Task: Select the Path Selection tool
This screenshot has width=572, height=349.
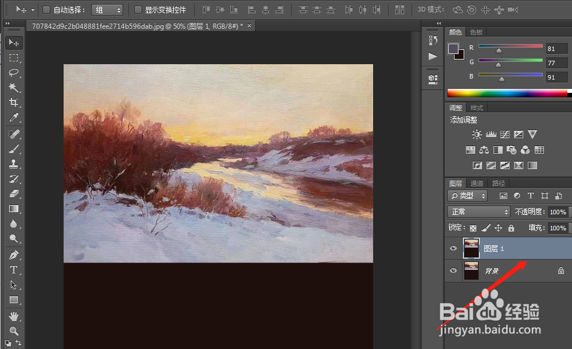Action: pyautogui.click(x=14, y=285)
